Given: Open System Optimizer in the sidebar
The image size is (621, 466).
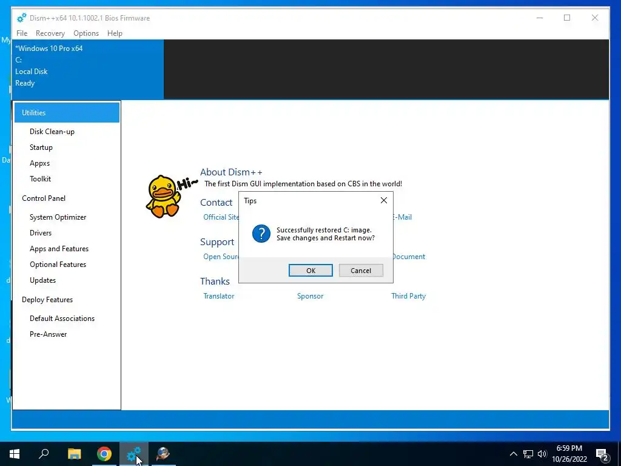Looking at the screenshot, I should 58,217.
